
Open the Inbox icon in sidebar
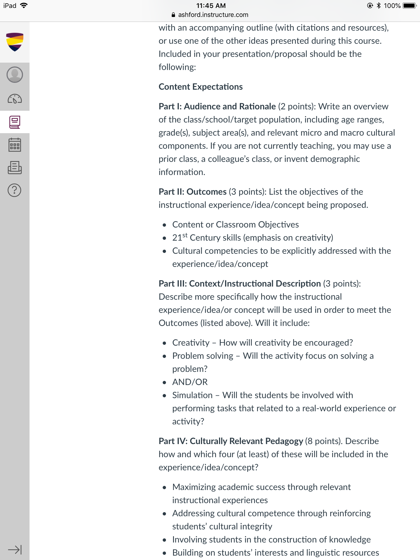15,168
